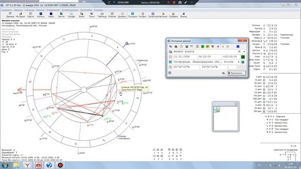Open the Разное toolbar button
The image size is (301, 169).
(112, 15)
